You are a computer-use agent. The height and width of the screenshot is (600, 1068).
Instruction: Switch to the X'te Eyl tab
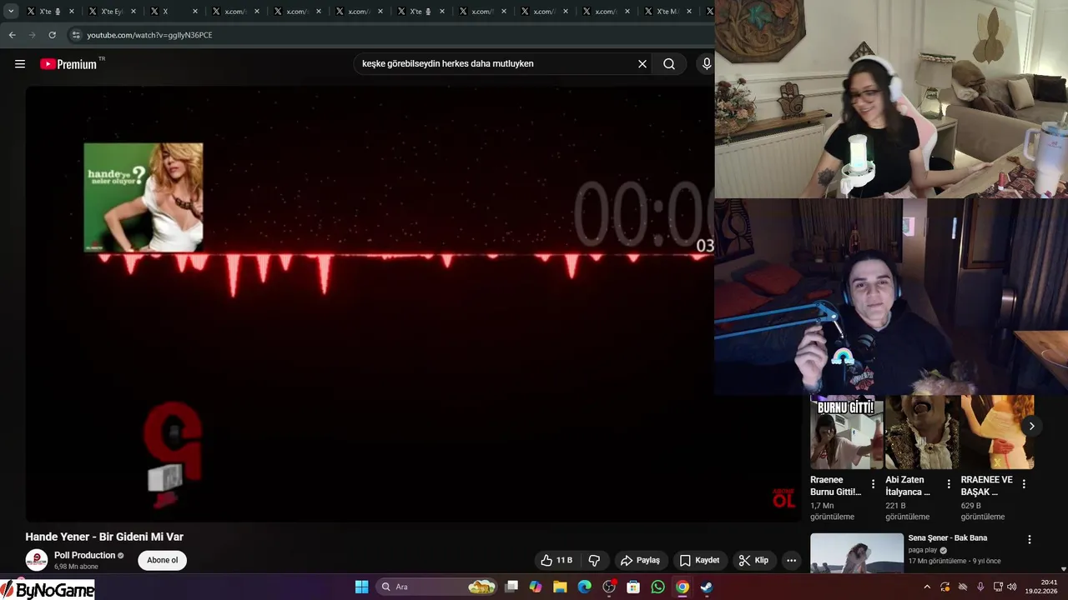(111, 12)
